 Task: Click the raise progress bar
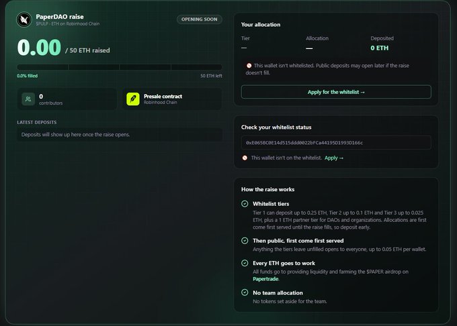pyautogui.click(x=120, y=67)
